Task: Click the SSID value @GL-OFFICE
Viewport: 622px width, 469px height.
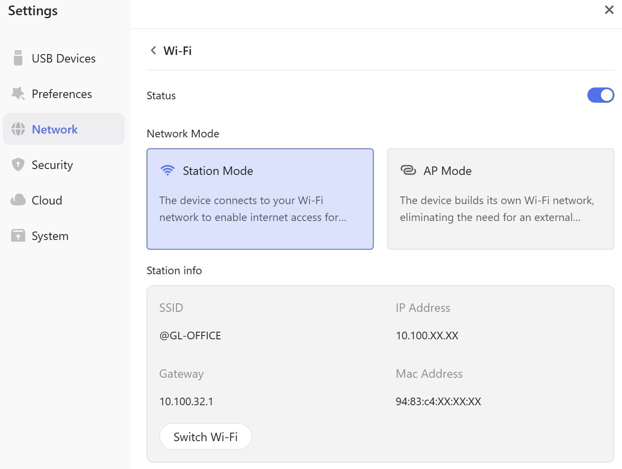Action: click(190, 335)
